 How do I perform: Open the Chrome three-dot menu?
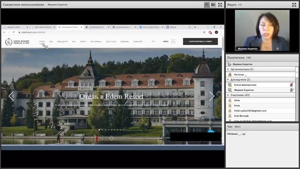tap(221, 32)
